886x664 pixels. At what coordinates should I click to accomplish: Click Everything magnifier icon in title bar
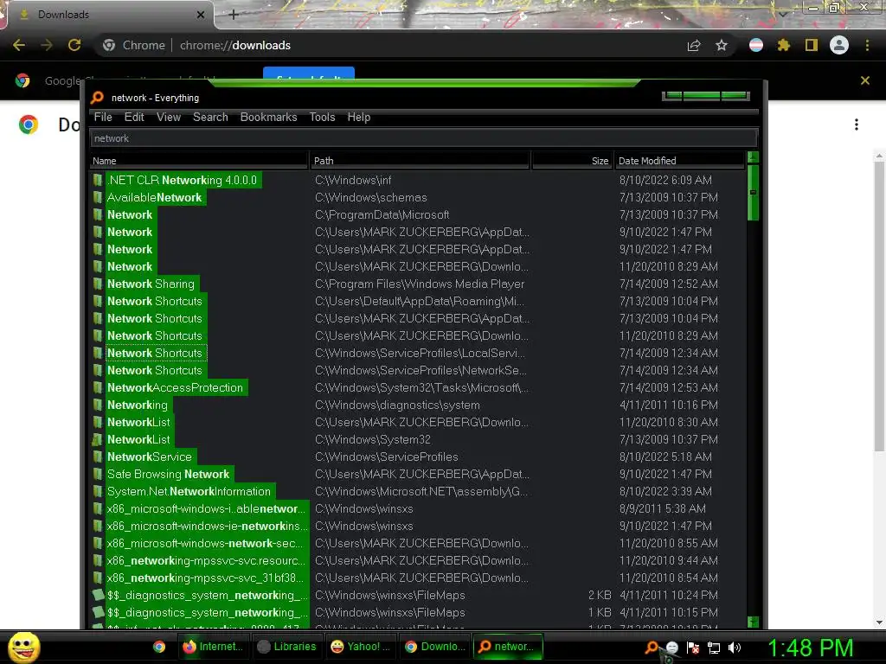(x=97, y=97)
